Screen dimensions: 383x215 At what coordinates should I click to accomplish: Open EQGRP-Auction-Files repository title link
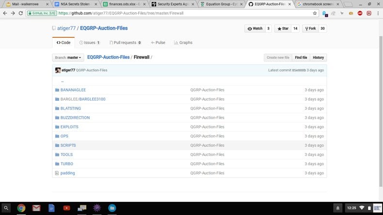[x=104, y=28]
